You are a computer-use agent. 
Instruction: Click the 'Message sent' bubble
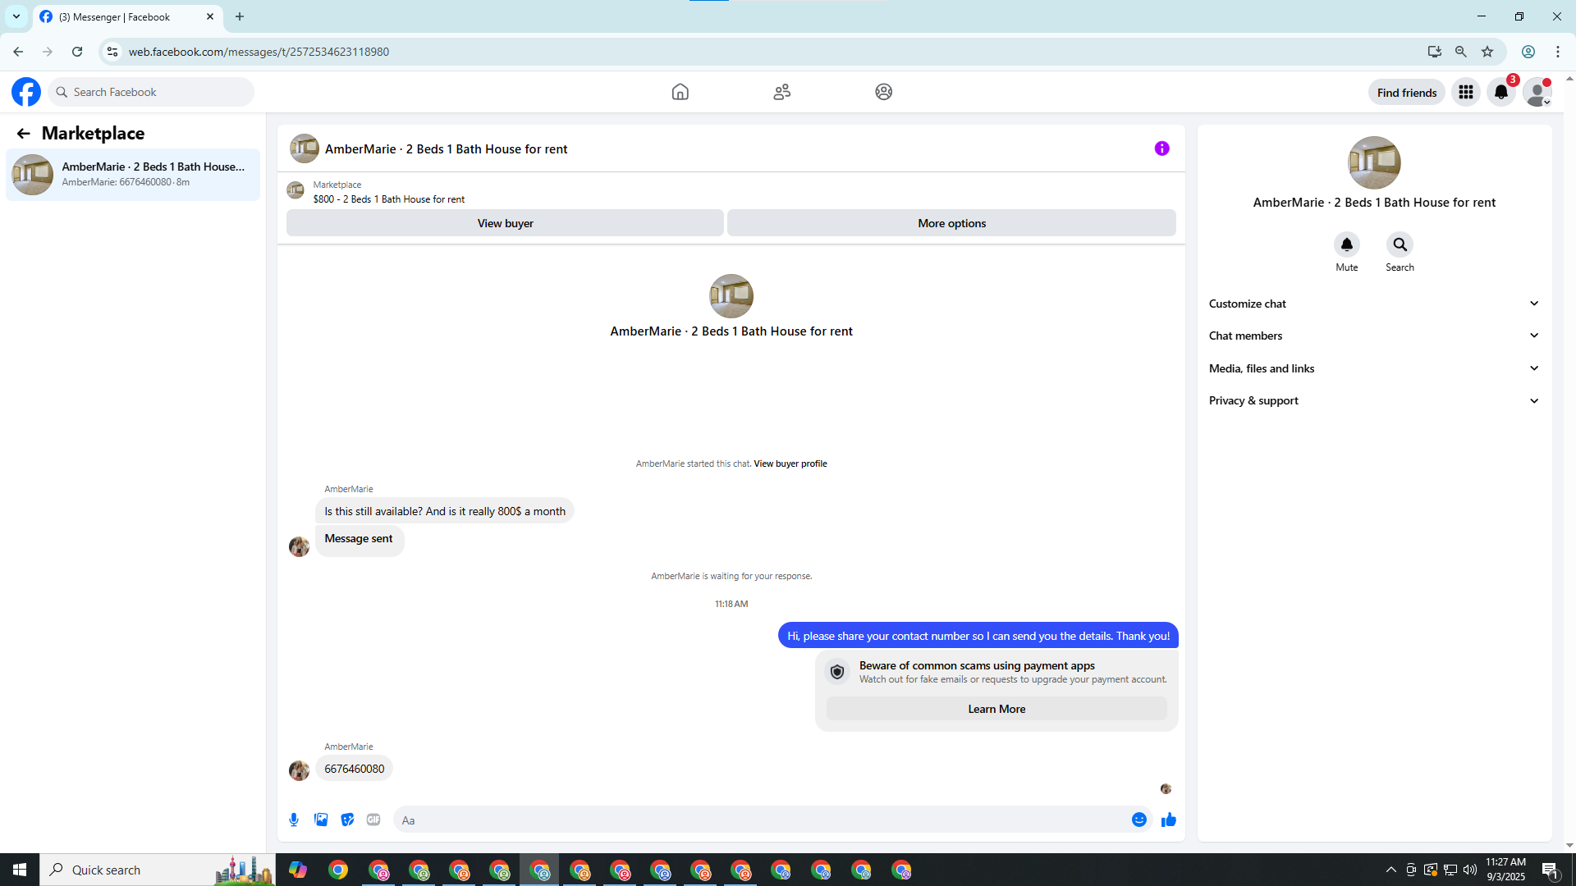coord(359,539)
